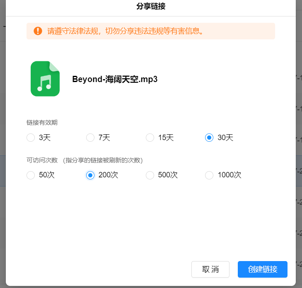This screenshot has height=288, width=302.
Task: Click the 分享链接 dialog title
Action: tap(151, 6)
